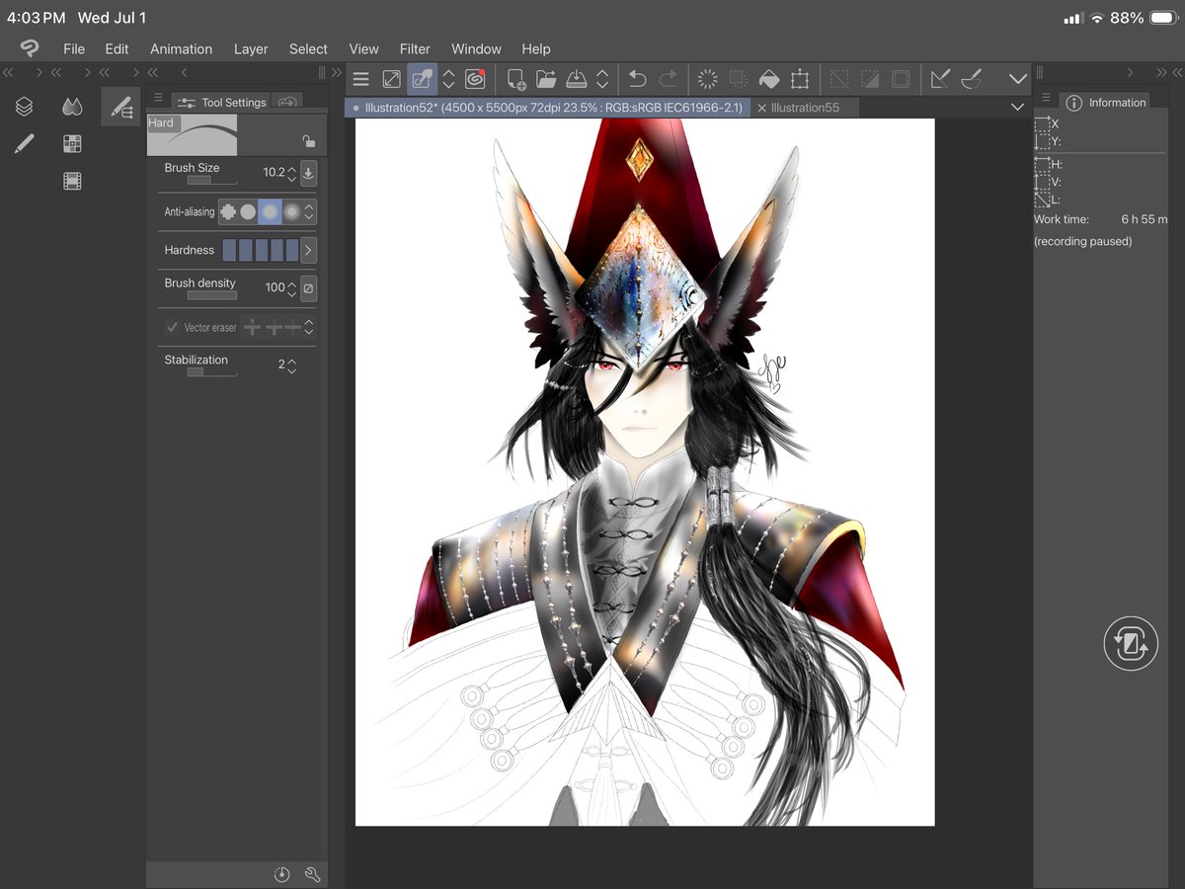Viewport: 1185px width, 889px height.
Task: Open the pencil tool palette icon
Action: pos(25,144)
